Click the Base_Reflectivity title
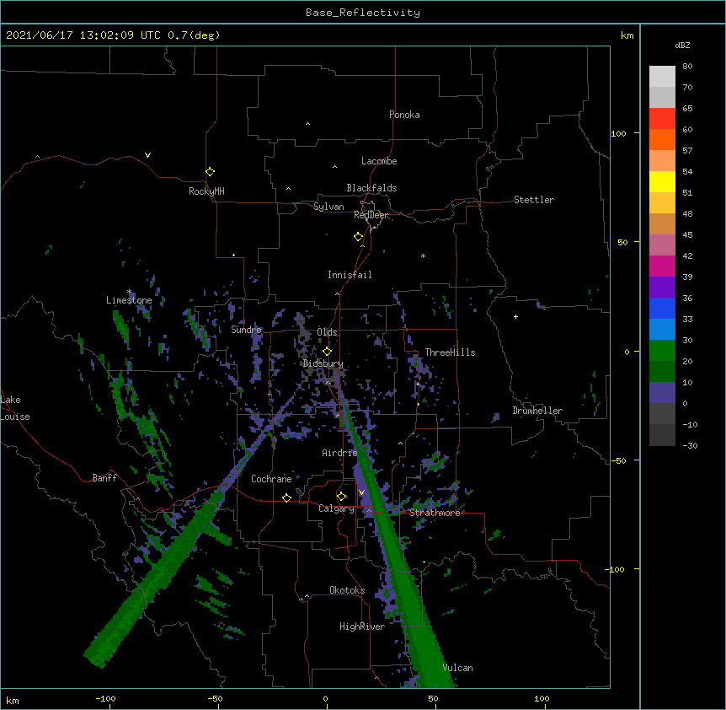 [363, 13]
